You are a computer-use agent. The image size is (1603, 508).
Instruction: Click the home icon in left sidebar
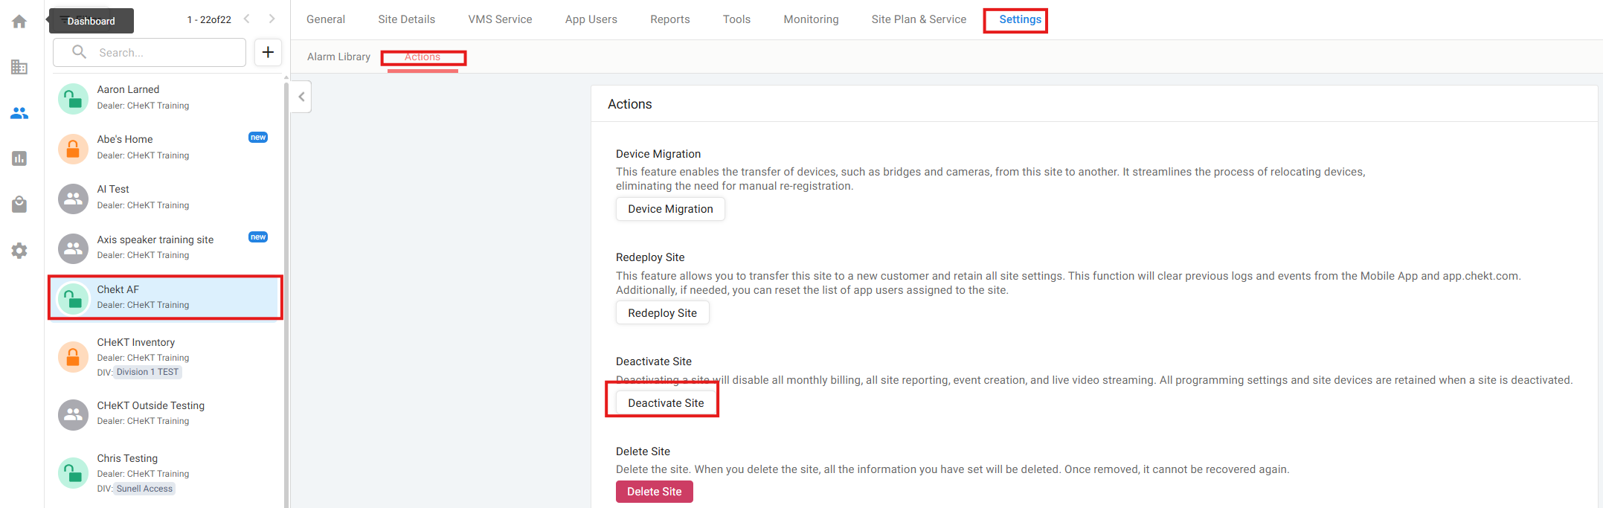click(19, 22)
